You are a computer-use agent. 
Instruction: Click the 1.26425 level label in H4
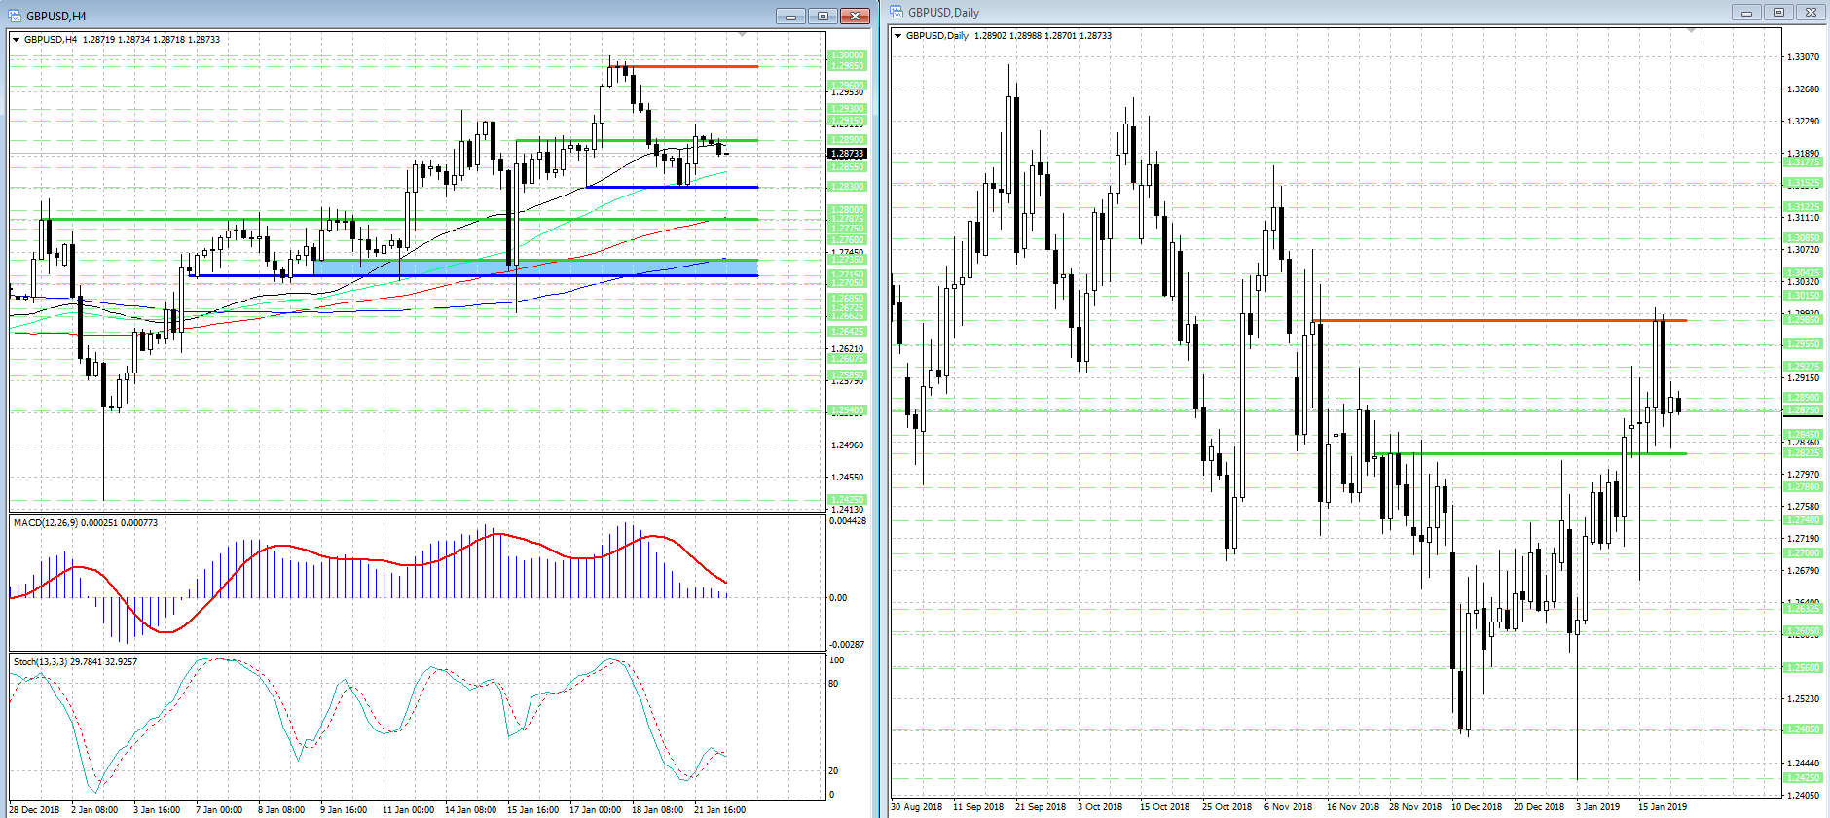tap(847, 332)
